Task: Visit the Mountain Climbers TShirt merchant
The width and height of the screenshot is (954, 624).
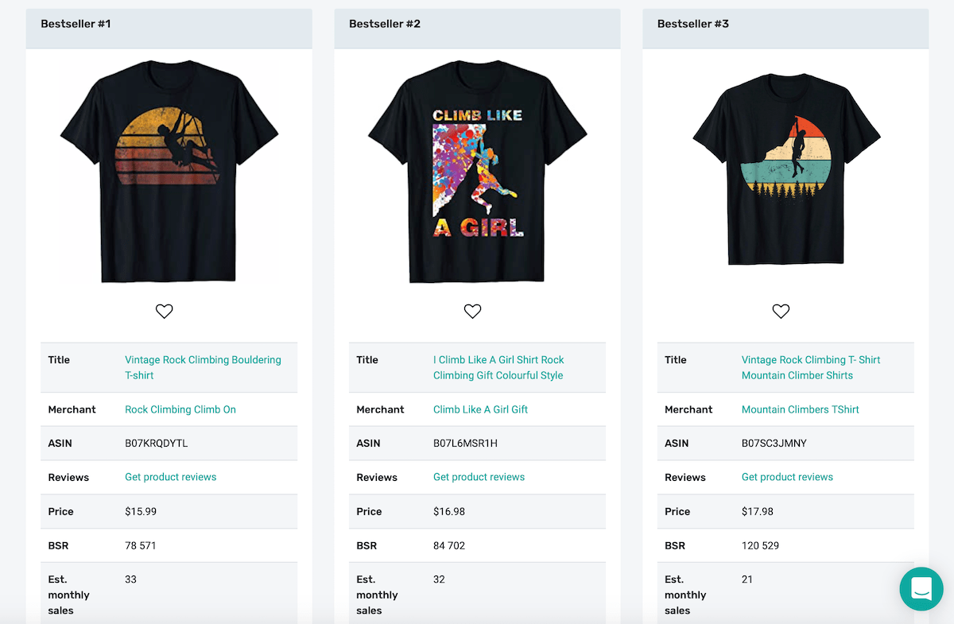Action: pos(800,409)
